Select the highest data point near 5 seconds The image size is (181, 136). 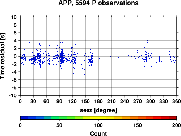coord(62,37)
